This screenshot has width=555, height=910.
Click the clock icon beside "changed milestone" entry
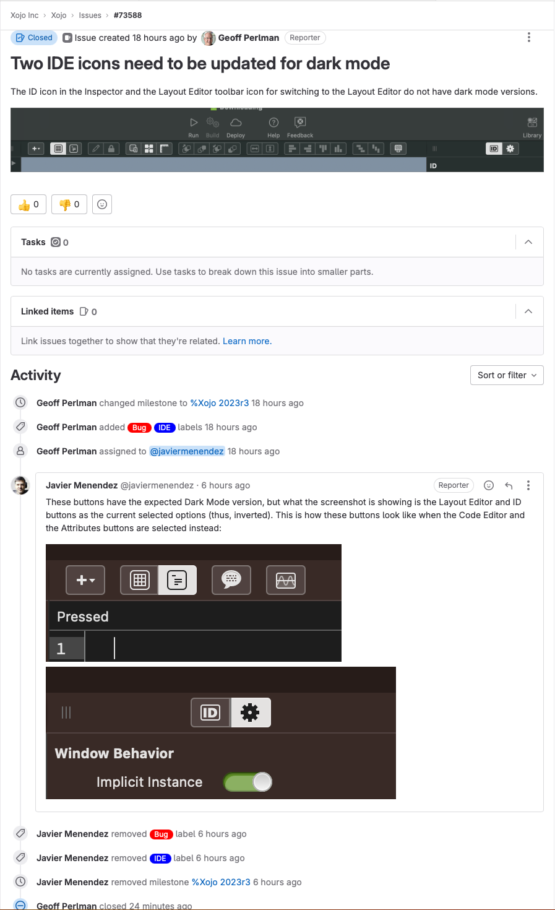pyautogui.click(x=20, y=403)
